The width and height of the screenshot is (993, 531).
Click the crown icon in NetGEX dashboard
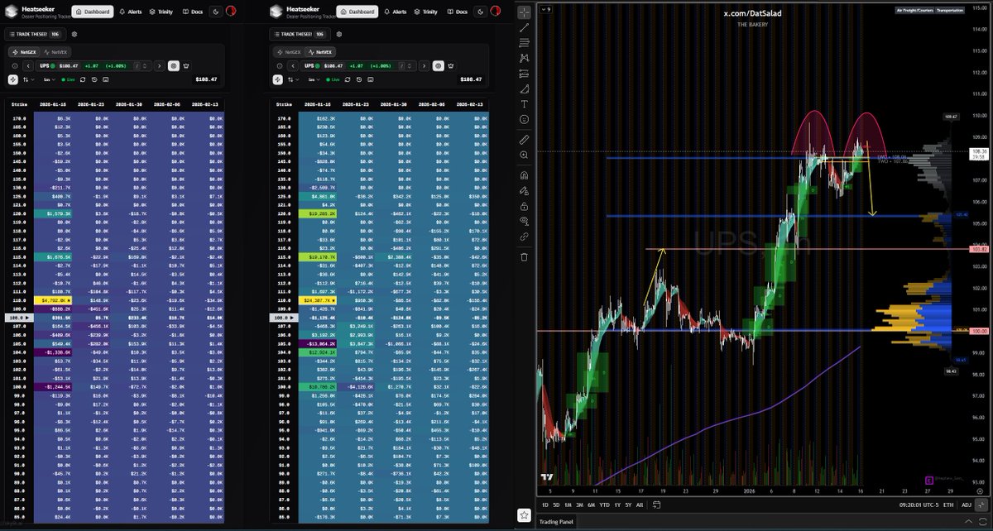pyautogui.click(x=186, y=66)
